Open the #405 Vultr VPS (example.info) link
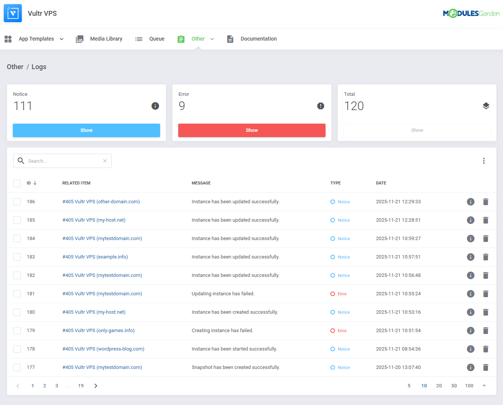Viewport: 503px width, 405px height. tap(95, 257)
